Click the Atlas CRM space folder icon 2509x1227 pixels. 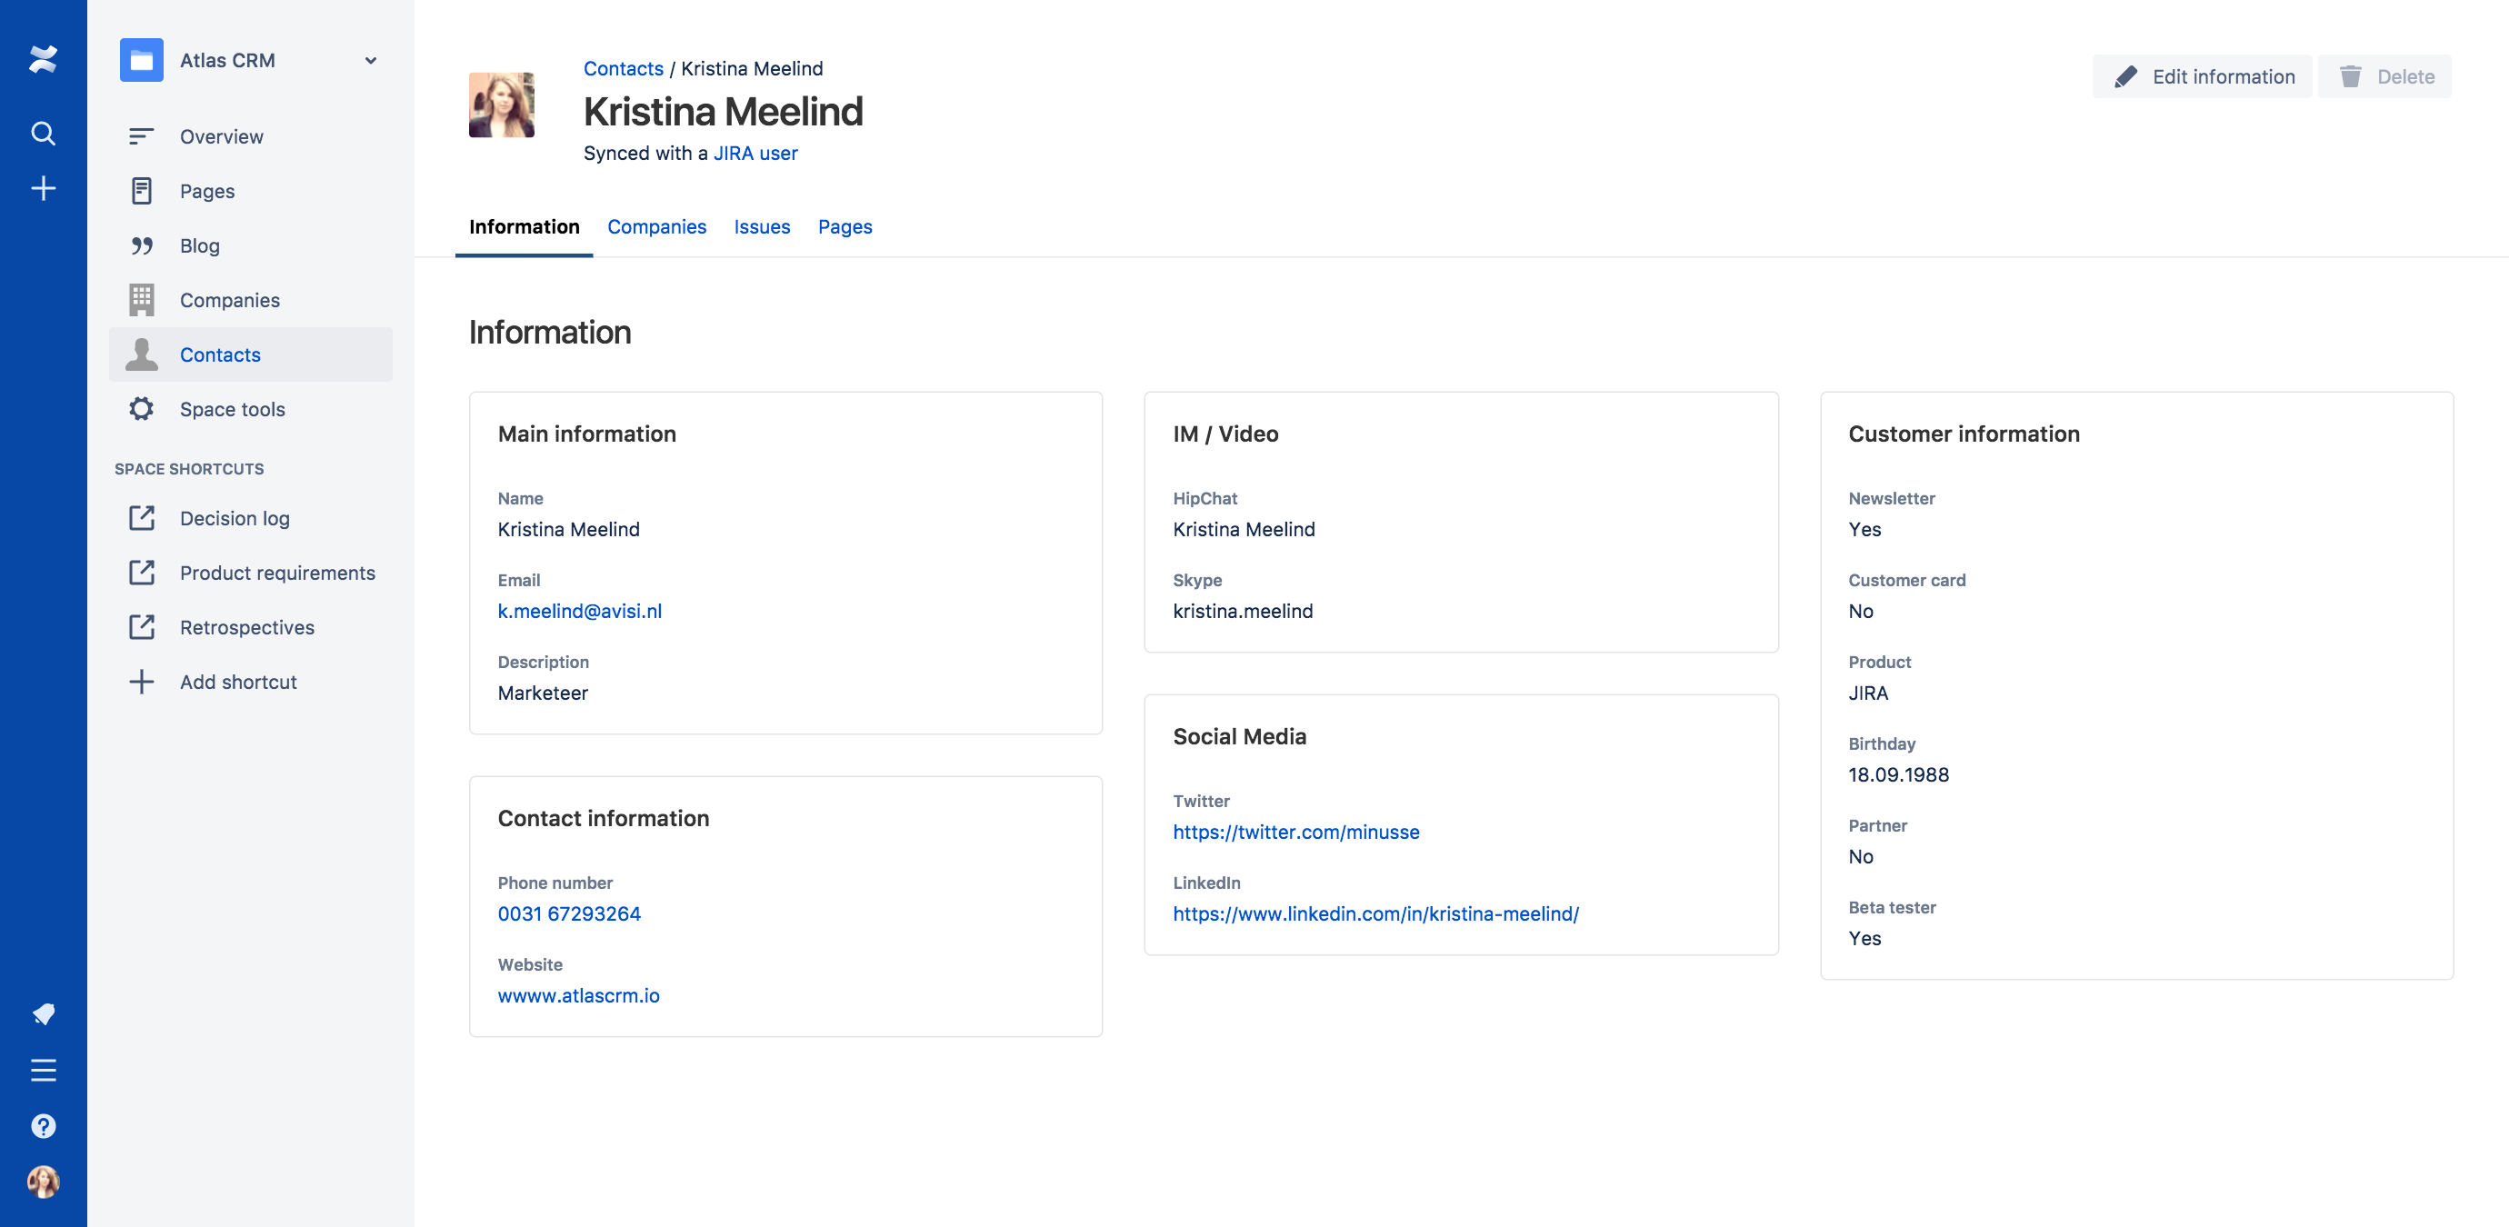click(141, 60)
